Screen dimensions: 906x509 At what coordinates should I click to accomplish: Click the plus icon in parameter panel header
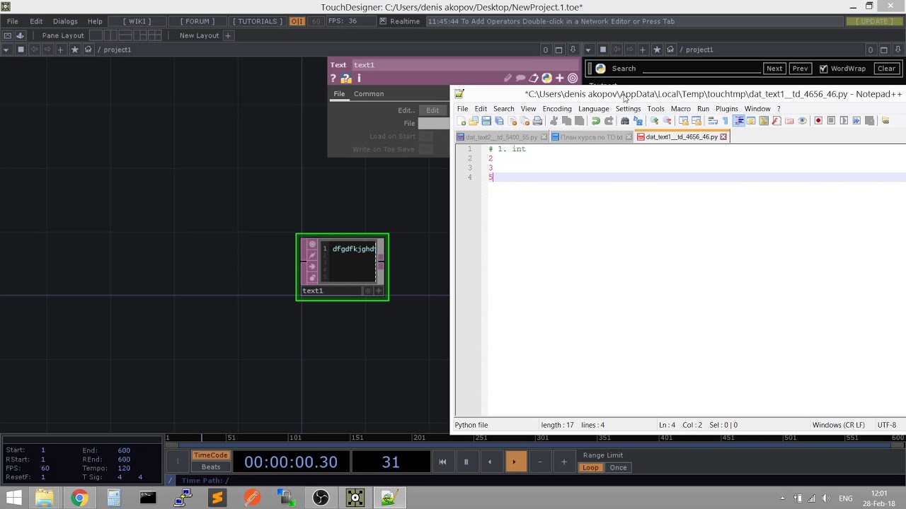(x=559, y=78)
